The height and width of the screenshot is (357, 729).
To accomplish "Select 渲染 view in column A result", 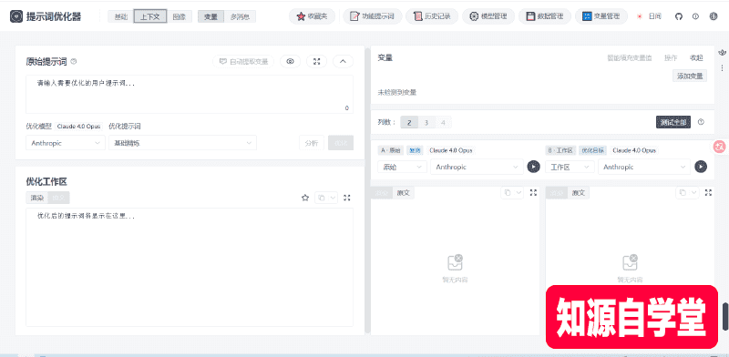I will tap(382, 193).
